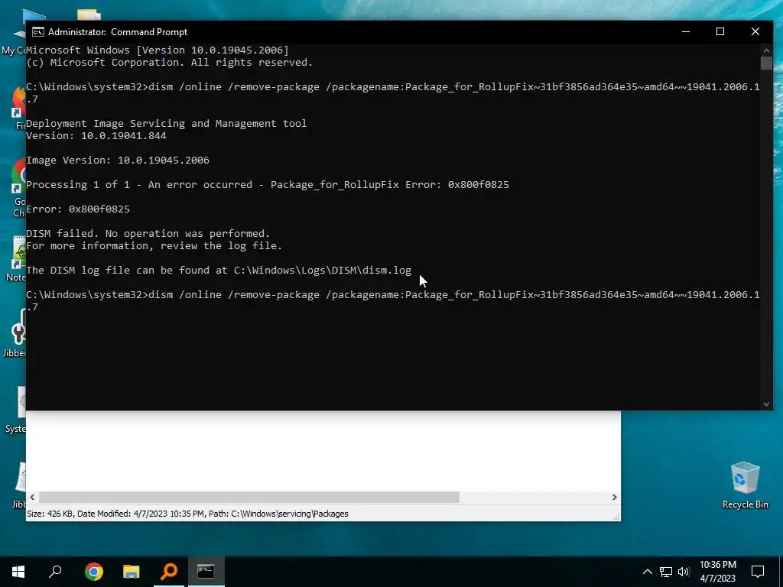Click right arrow of background window's horizontal scrollbar

(614, 497)
